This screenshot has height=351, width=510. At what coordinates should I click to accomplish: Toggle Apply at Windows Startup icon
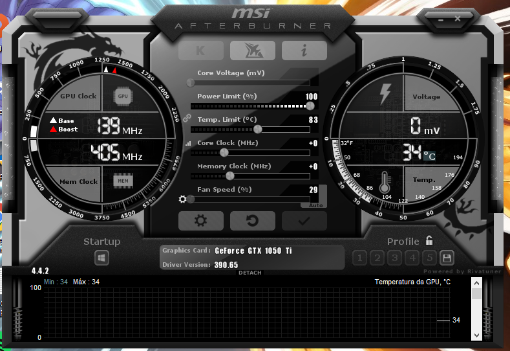(x=101, y=258)
